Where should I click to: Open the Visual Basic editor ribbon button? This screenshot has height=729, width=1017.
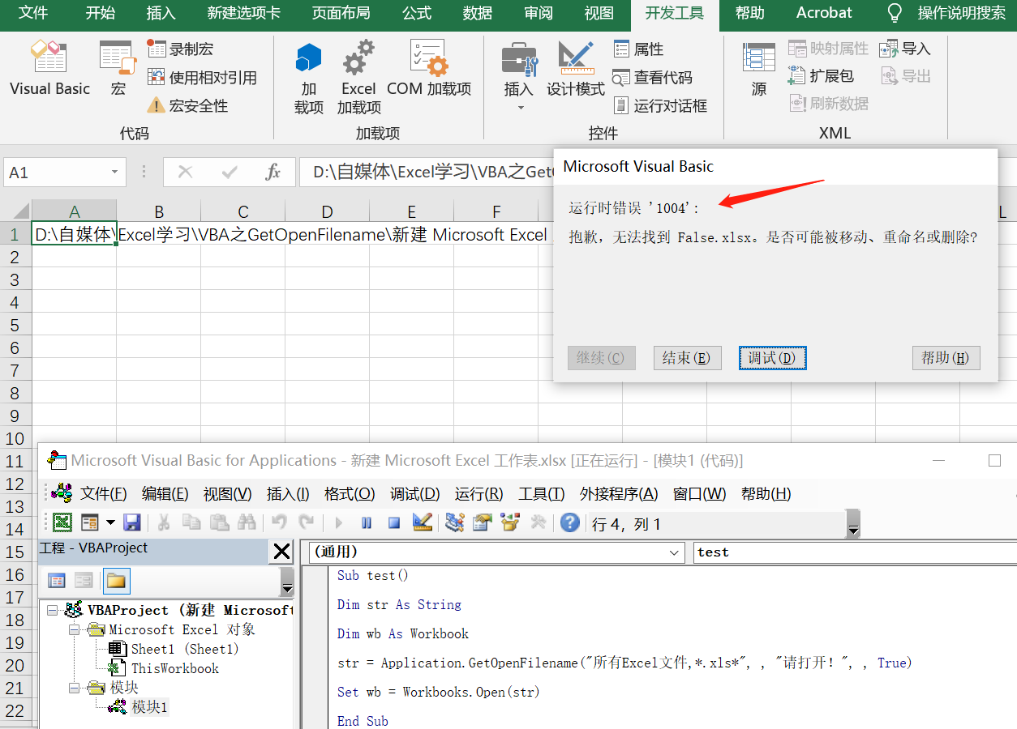tap(49, 70)
